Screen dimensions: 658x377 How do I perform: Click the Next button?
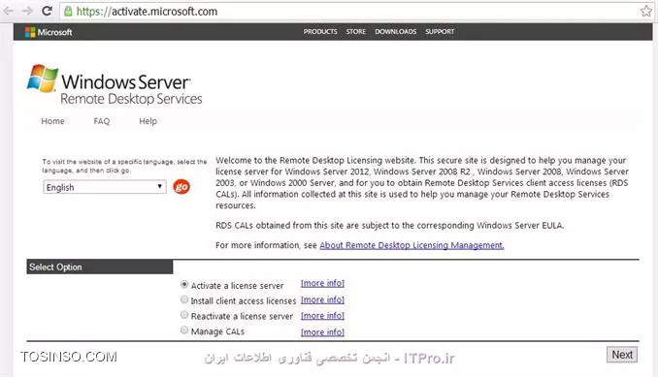click(x=622, y=355)
